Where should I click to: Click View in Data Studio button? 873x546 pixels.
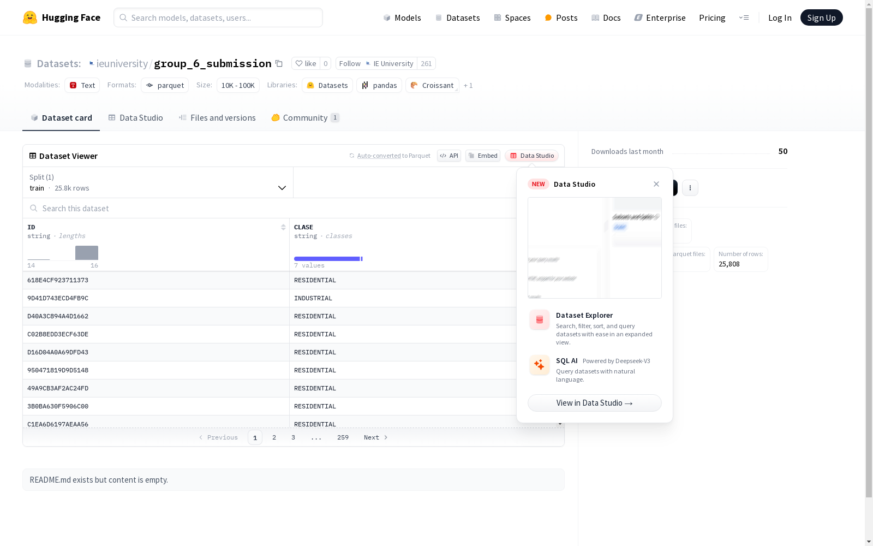point(595,403)
